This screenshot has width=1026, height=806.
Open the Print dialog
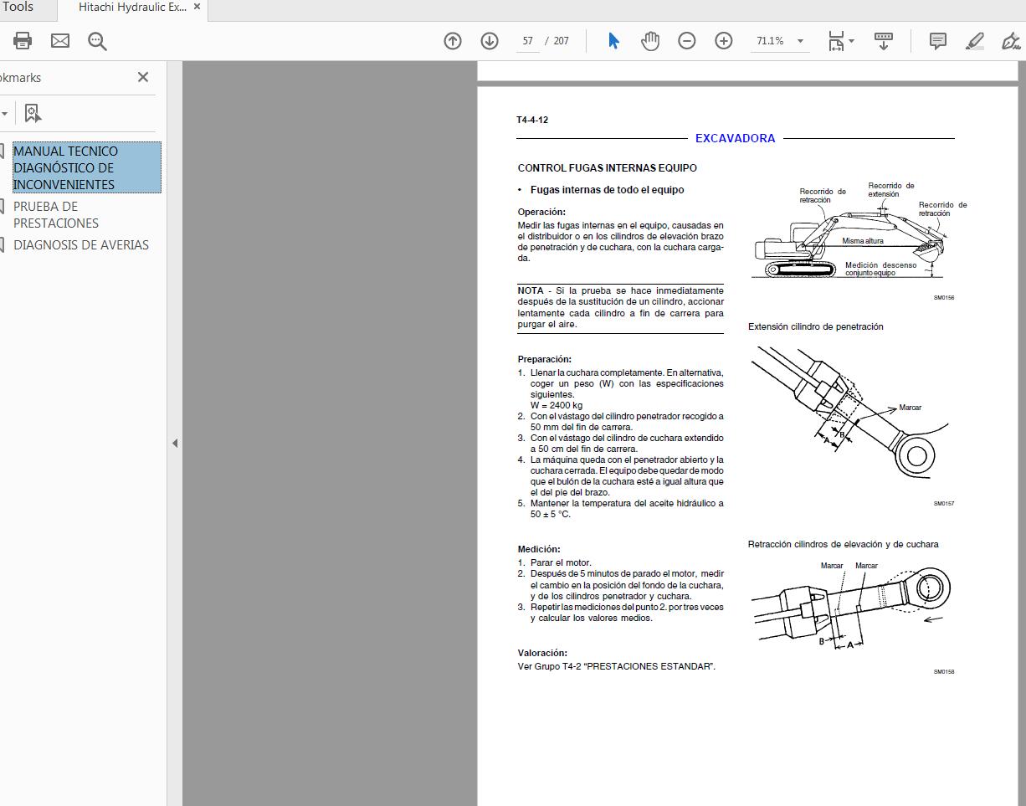coord(22,40)
